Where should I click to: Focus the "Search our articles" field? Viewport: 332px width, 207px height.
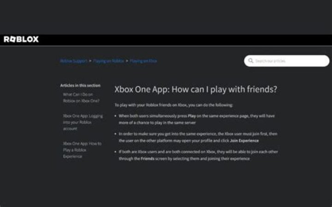point(290,61)
